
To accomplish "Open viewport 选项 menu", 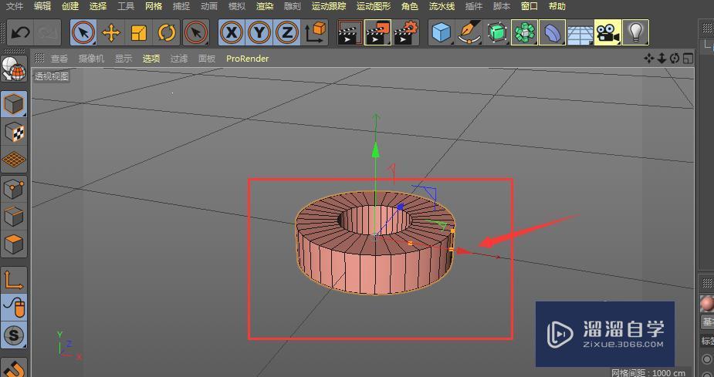I will [x=151, y=59].
